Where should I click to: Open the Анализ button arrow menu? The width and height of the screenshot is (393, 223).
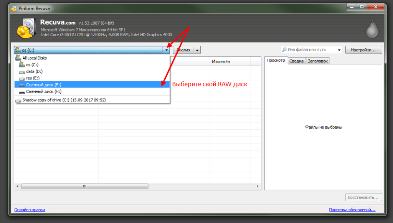197,50
